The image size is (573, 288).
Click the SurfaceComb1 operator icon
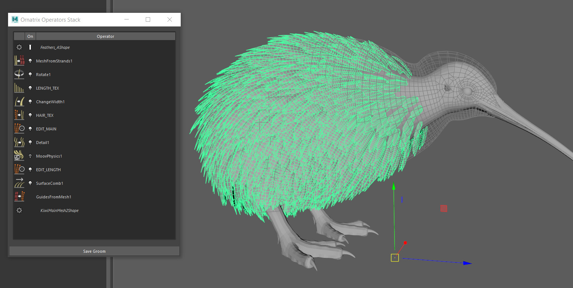click(x=19, y=183)
